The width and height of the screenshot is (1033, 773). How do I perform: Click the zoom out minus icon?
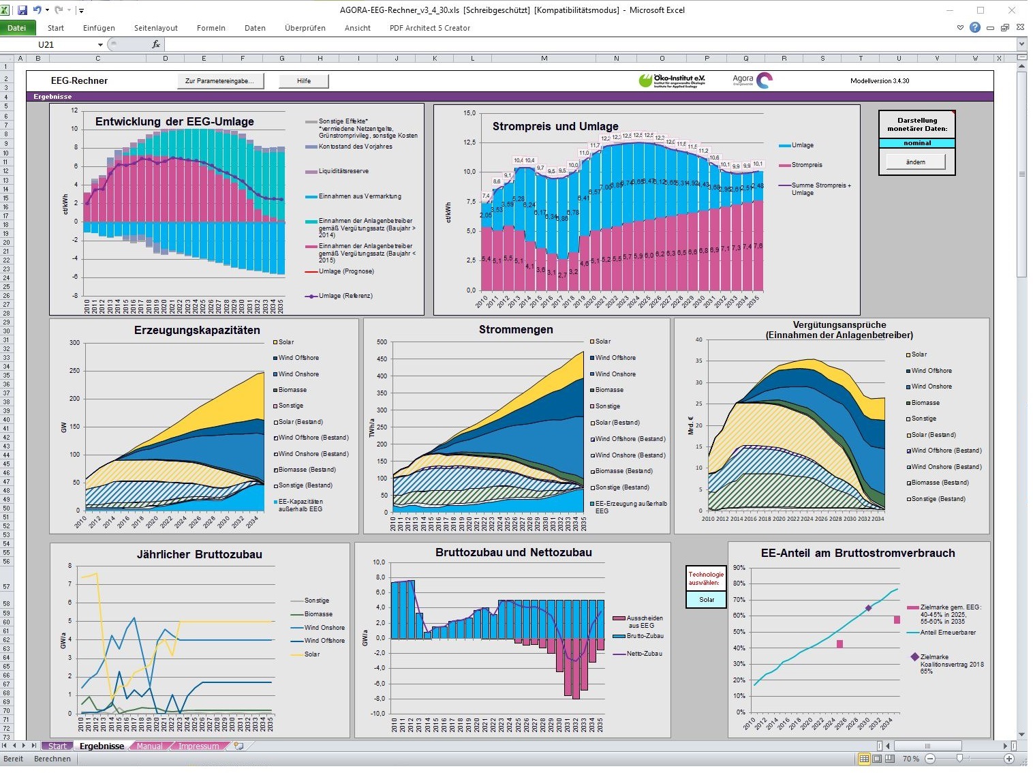pyautogui.click(x=930, y=759)
